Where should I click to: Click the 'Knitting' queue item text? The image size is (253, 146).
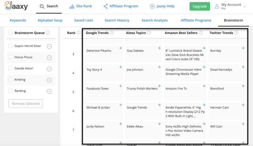tap(20, 80)
